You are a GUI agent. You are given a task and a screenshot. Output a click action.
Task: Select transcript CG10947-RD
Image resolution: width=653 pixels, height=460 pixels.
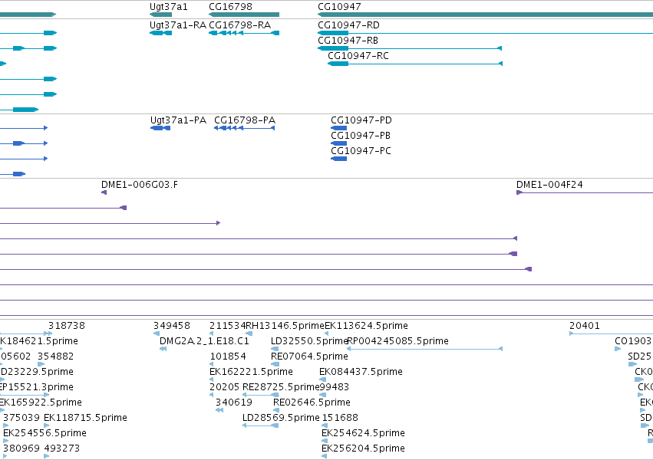485,33
